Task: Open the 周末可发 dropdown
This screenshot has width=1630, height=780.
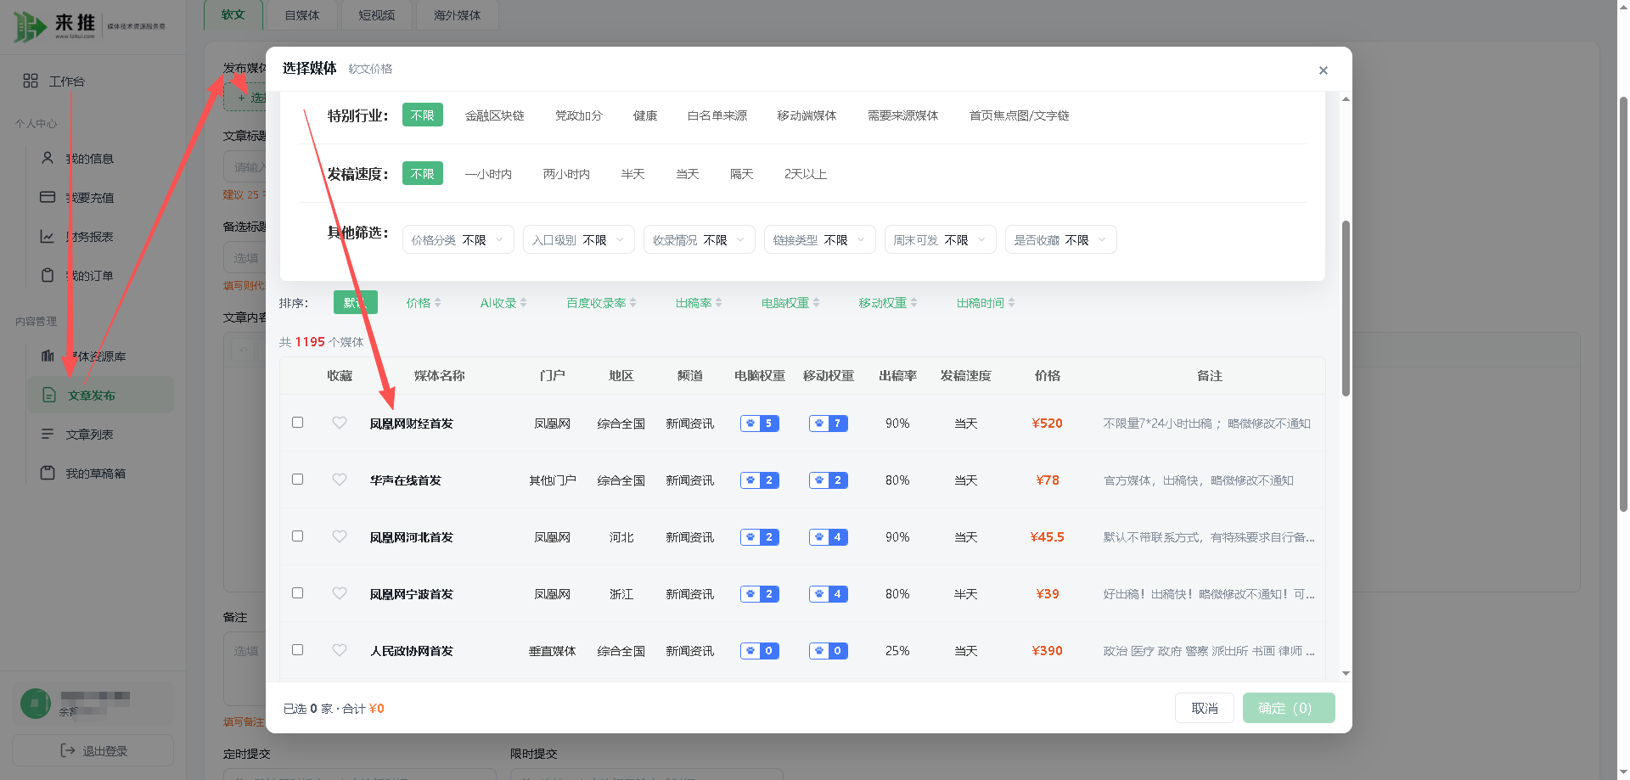Action: 941,240
